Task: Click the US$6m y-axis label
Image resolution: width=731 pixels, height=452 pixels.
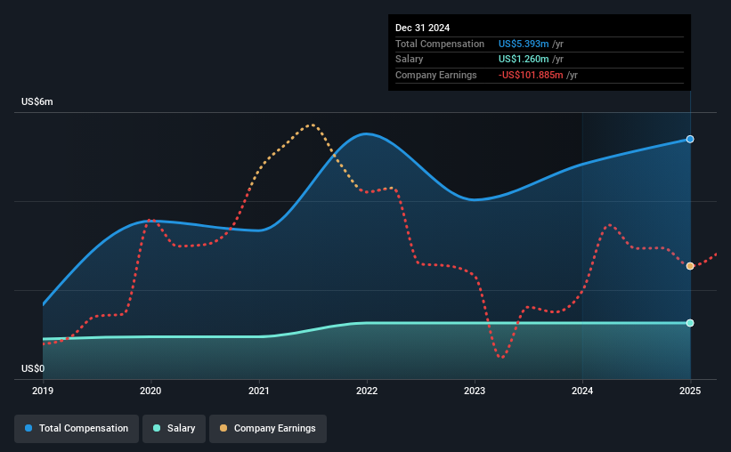Action: [37, 101]
